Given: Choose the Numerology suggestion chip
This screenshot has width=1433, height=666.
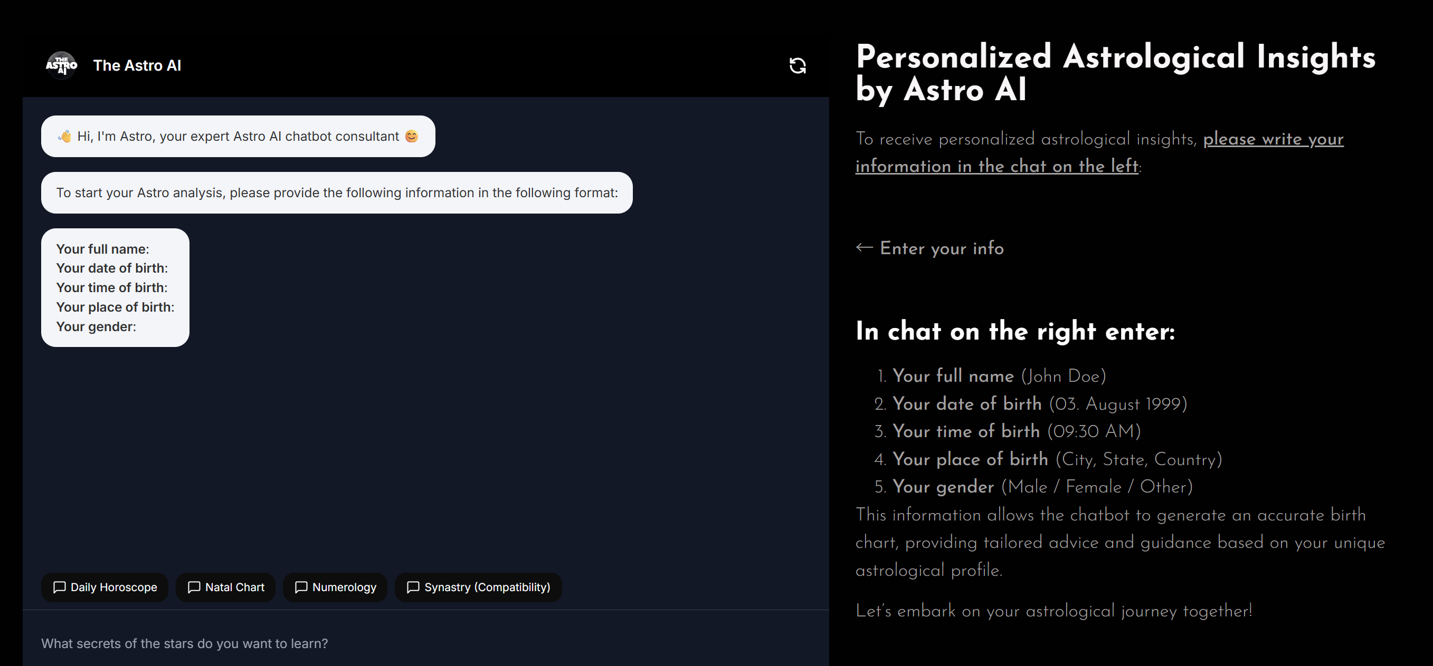Looking at the screenshot, I should click(x=336, y=587).
